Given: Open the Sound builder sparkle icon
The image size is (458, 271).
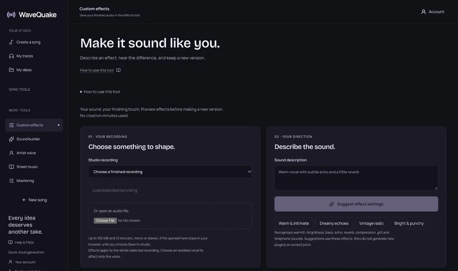Looking at the screenshot, I should [11, 139].
